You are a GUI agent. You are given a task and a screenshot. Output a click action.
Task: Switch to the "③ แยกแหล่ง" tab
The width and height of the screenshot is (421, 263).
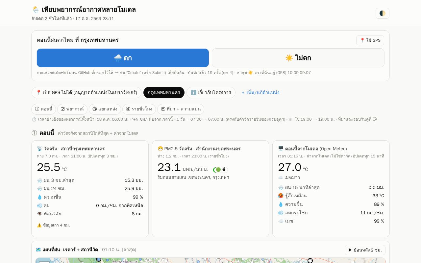(x=105, y=109)
